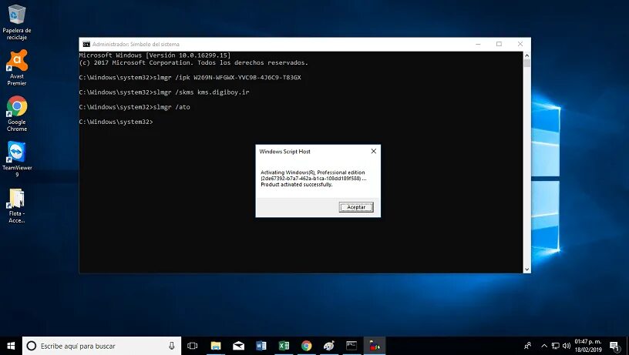Open Excel from the taskbar

tap(284, 346)
